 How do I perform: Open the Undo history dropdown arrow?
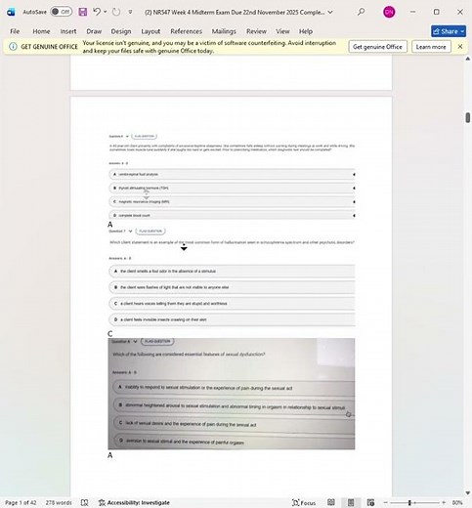[x=106, y=12]
